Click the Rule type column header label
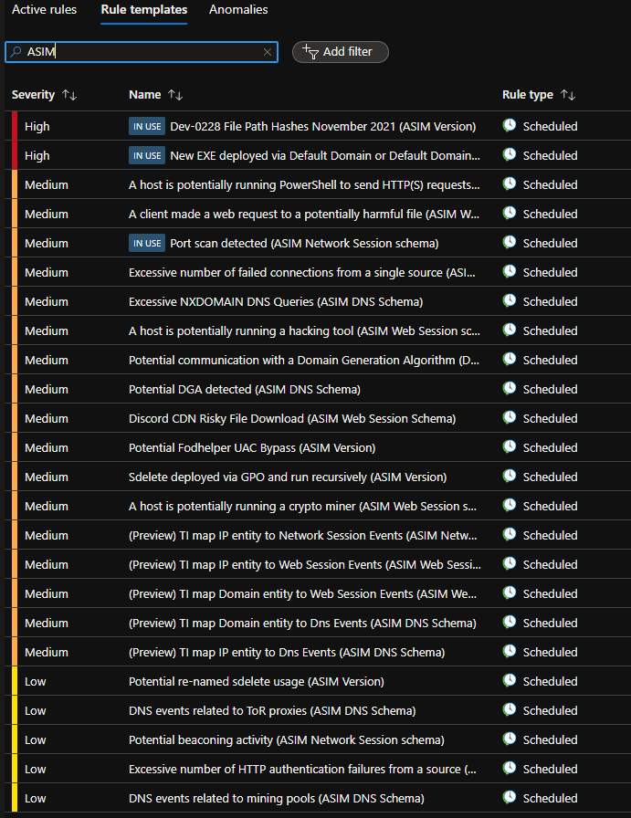The image size is (631, 818). (x=527, y=95)
